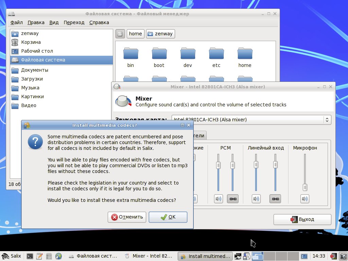348x261 pixels.
Task: Toggle Линейный вход channel lock link
Action: point(275,199)
